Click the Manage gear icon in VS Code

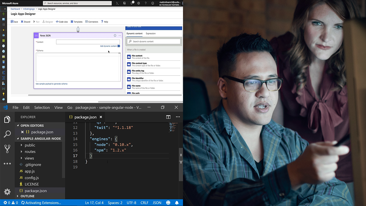tap(7, 192)
